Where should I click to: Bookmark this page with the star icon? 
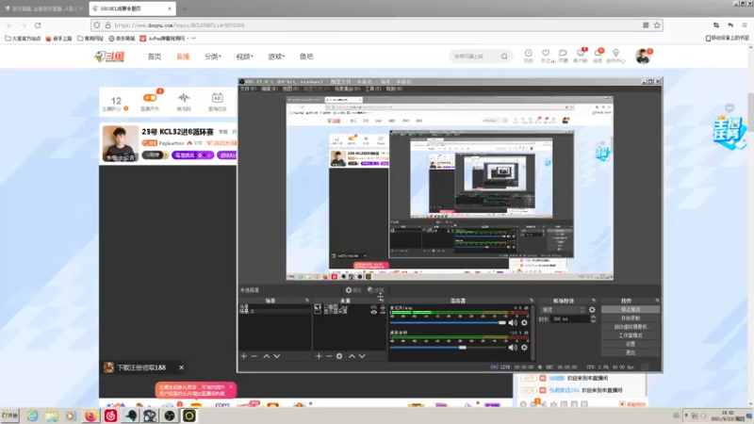pos(657,25)
